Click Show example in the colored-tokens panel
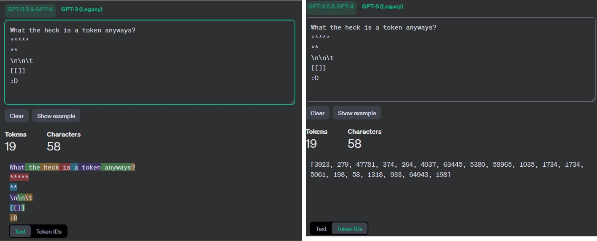The width and height of the screenshot is (597, 241). point(56,116)
